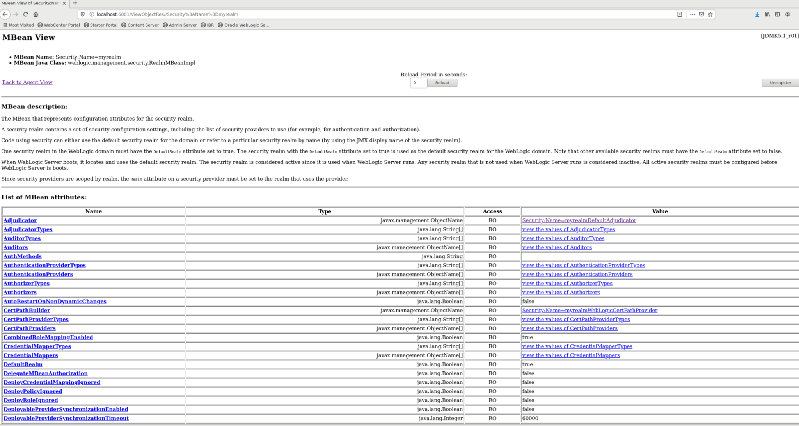799x426 pixels.
Task: Click the shield tracking protection icon
Action: (82, 14)
